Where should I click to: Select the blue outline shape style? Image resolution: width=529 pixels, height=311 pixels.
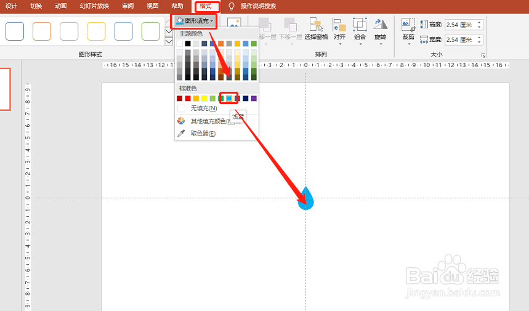[15, 31]
